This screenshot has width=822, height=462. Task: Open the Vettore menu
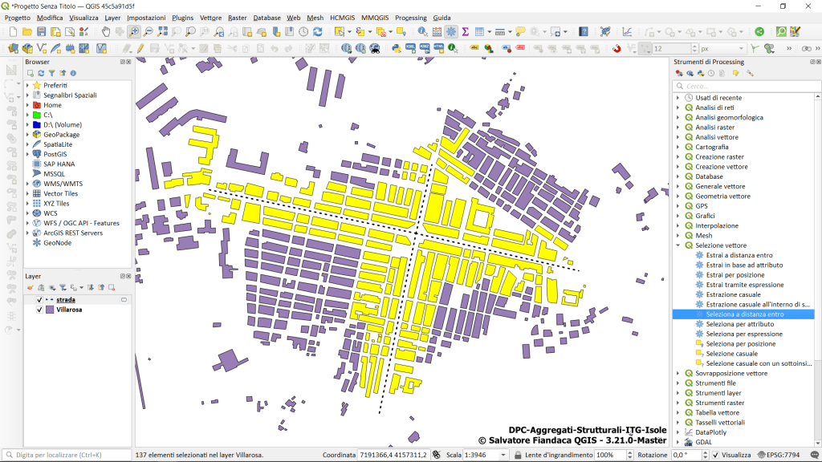[210, 18]
